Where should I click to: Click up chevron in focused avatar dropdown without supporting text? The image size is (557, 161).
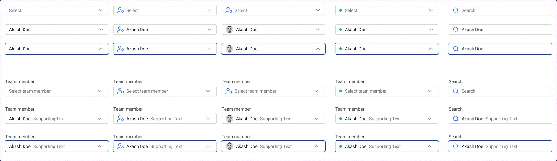318,49
